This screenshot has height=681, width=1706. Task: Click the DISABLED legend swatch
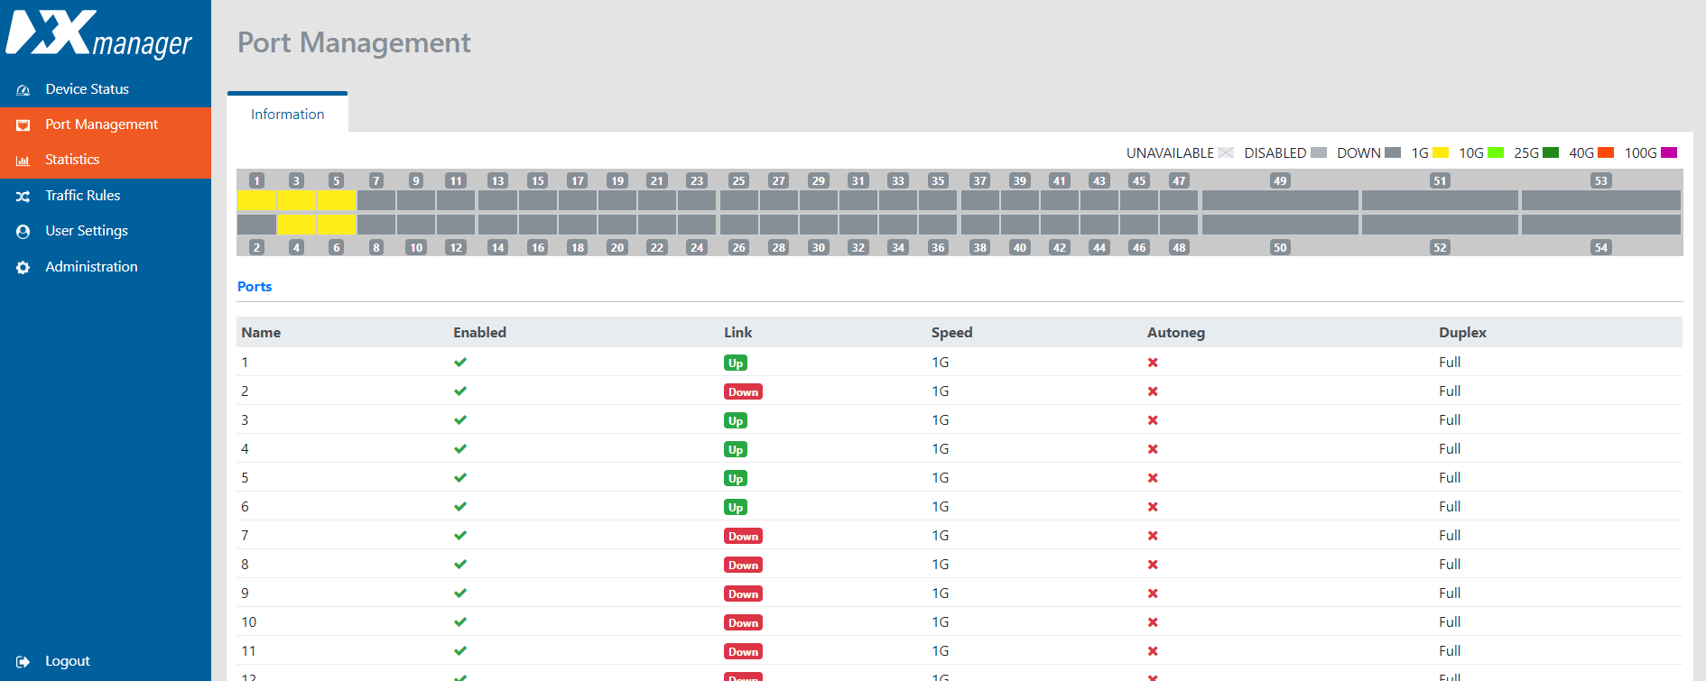pos(1319,153)
